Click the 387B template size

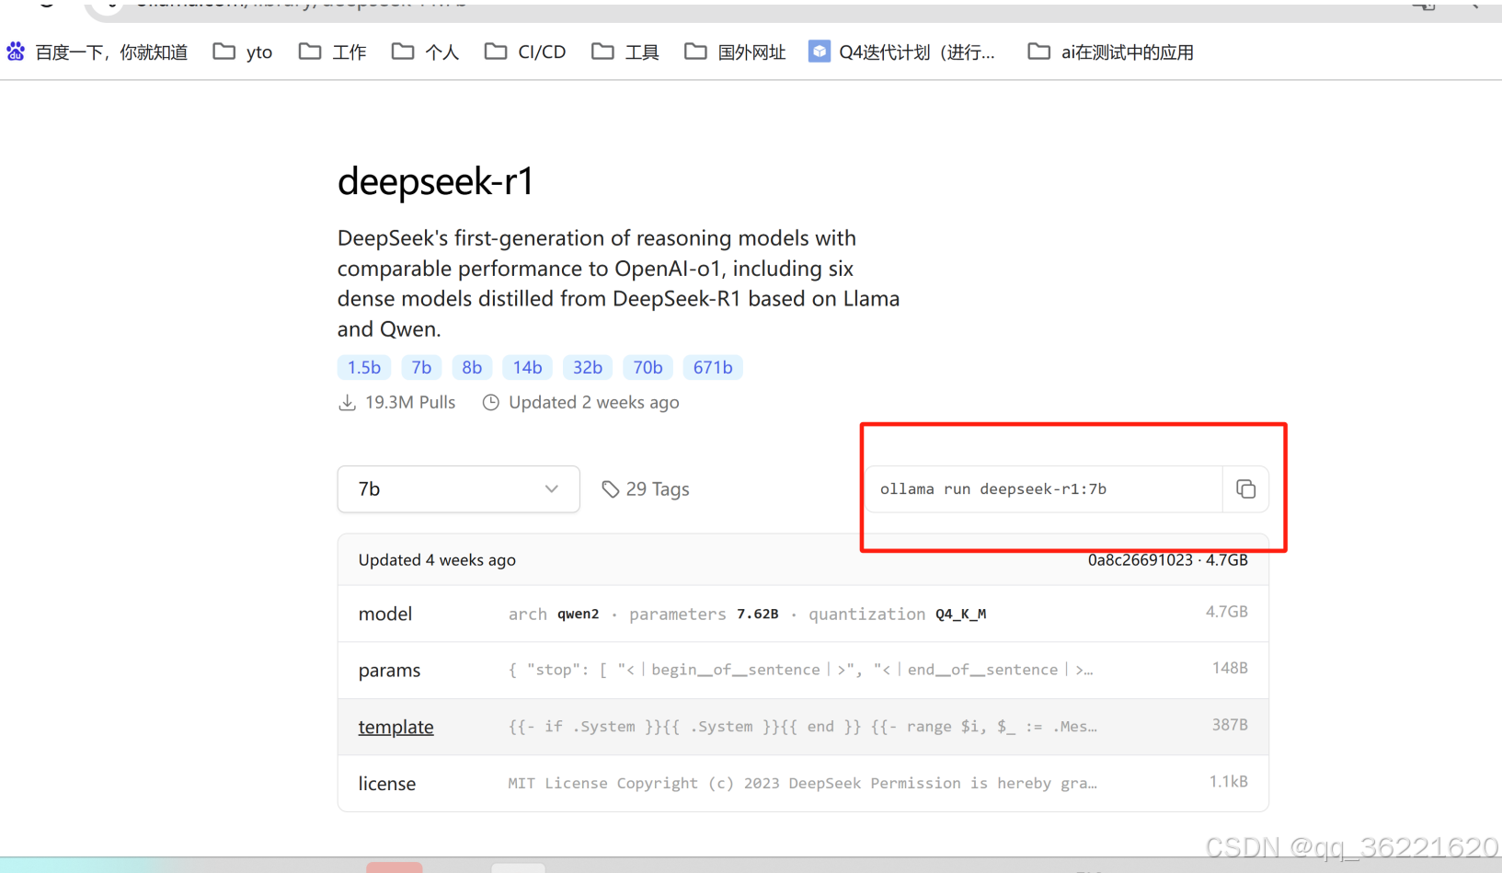[x=1230, y=725]
